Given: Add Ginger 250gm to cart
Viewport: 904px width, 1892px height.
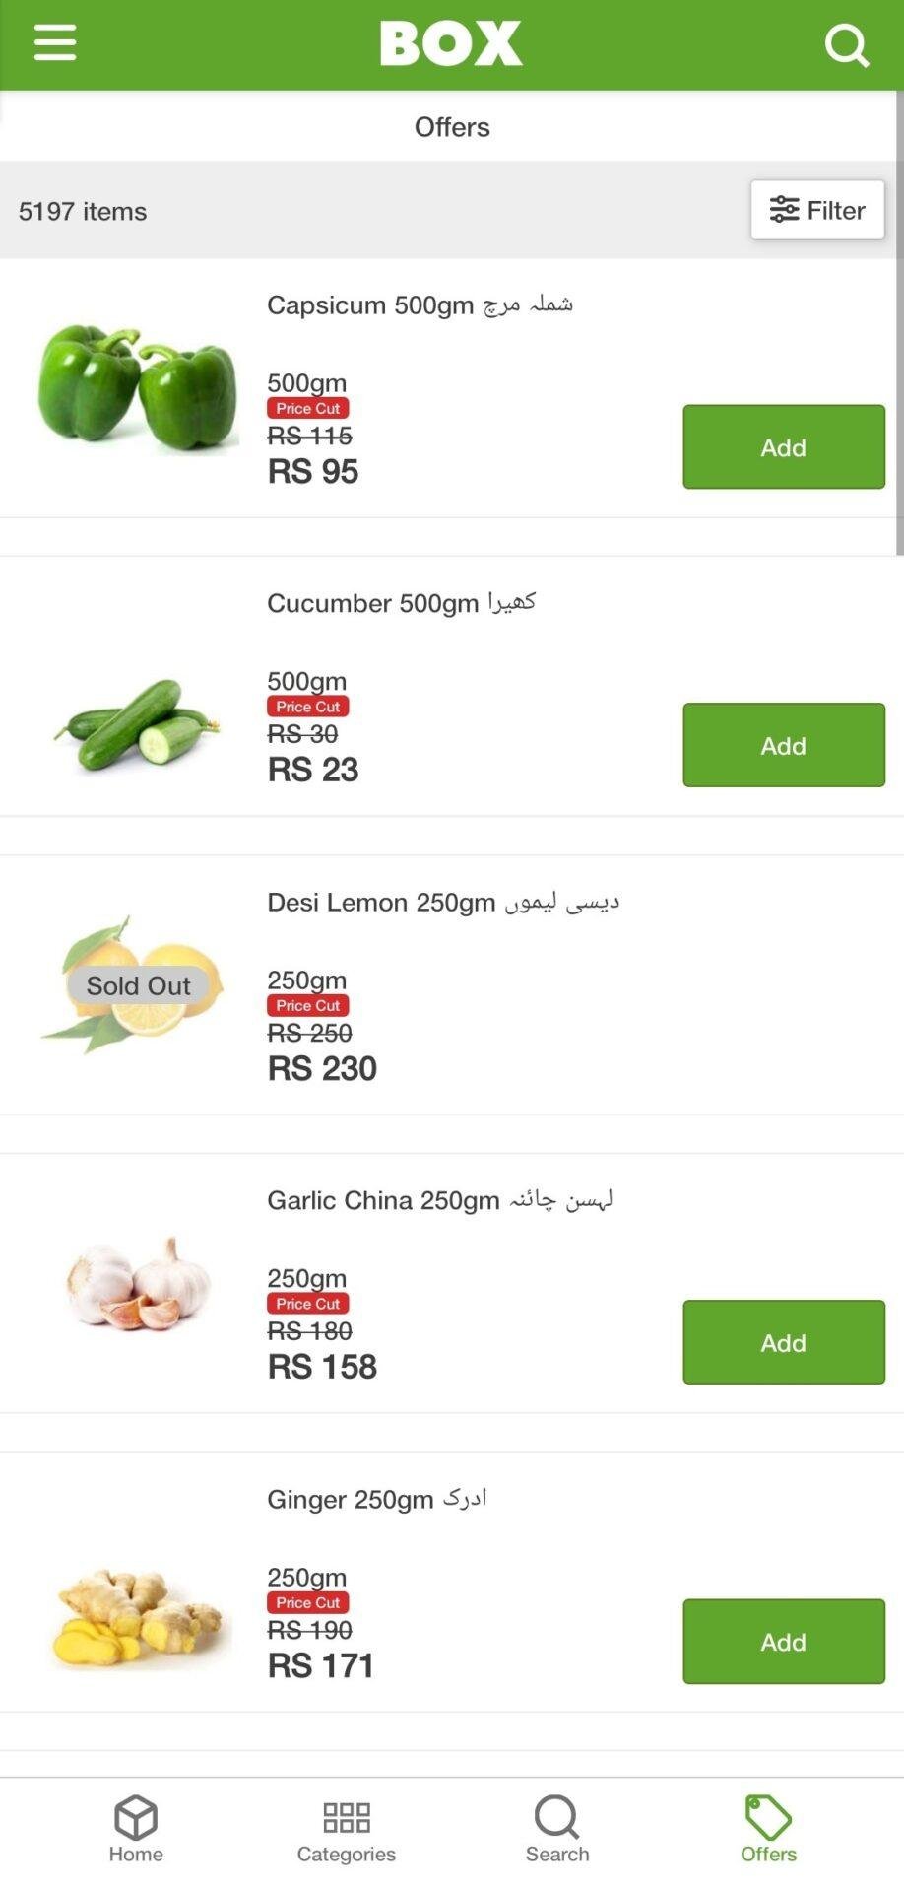Looking at the screenshot, I should pyautogui.click(x=783, y=1641).
